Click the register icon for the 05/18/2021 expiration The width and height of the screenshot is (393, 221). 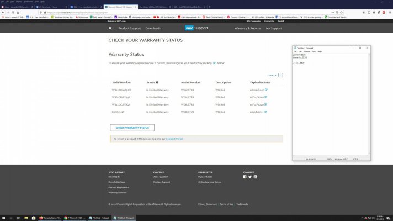(265, 112)
